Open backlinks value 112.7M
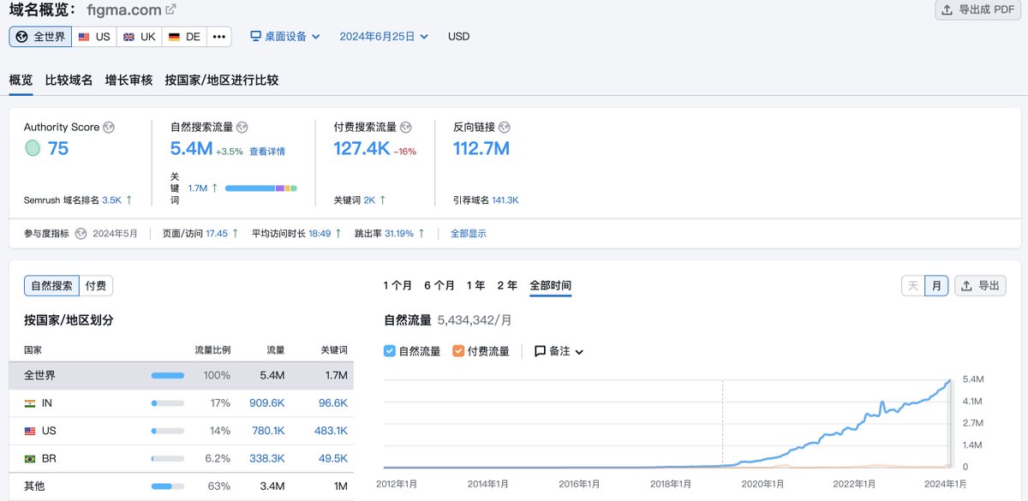This screenshot has width=1028, height=501. (481, 149)
